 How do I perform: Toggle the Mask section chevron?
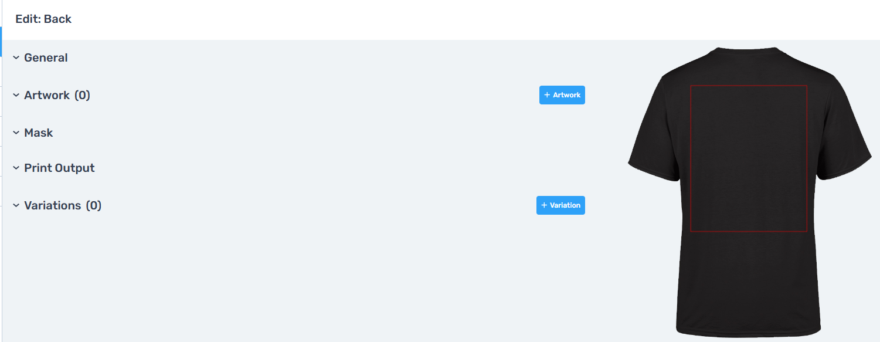[16, 133]
